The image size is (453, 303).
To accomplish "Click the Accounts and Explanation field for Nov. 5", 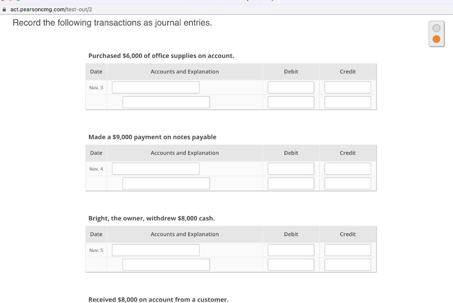I will point(155,250).
